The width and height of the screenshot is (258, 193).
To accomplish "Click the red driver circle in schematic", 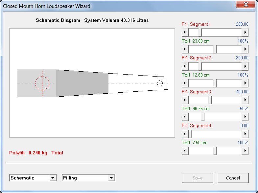I will tap(42, 83).
